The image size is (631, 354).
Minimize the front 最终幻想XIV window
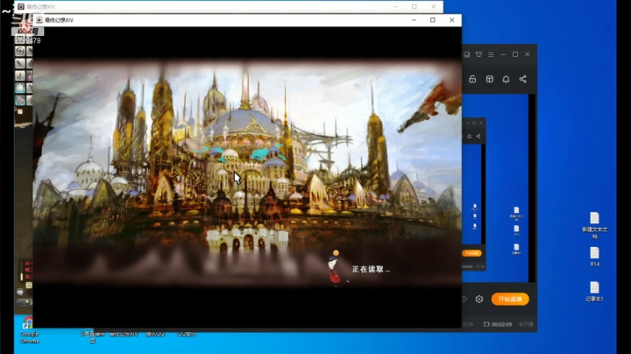coord(414,19)
